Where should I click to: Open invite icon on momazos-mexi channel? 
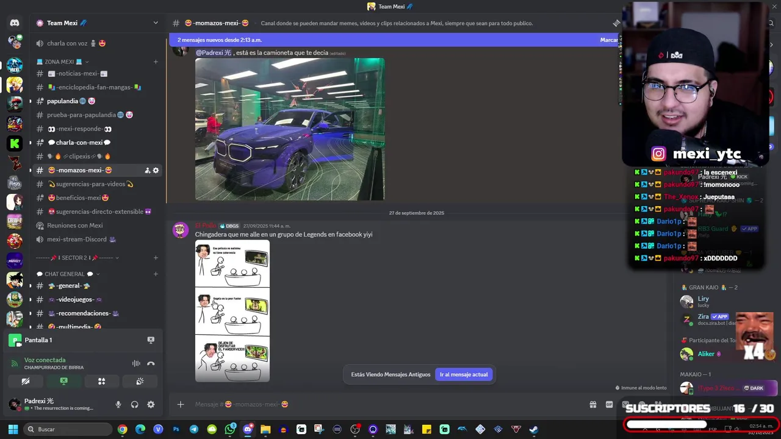147,170
